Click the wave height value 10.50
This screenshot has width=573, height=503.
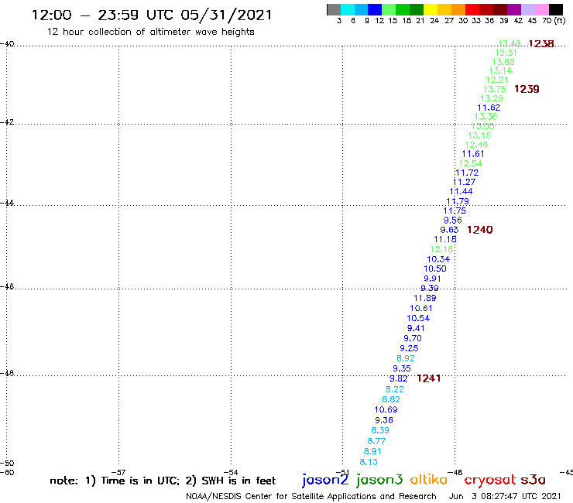pyautogui.click(x=435, y=269)
